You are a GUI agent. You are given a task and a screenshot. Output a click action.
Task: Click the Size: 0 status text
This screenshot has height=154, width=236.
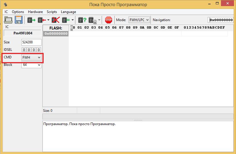[x=48, y=111]
